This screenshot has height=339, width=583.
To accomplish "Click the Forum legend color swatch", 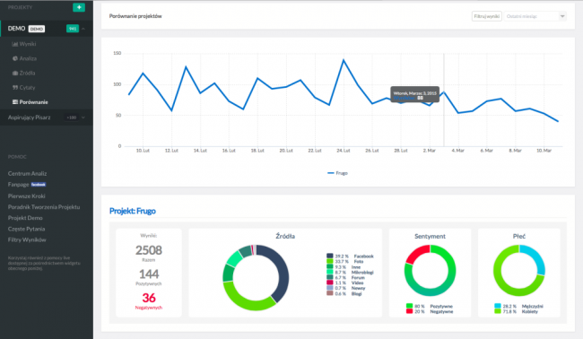I will [x=330, y=277].
